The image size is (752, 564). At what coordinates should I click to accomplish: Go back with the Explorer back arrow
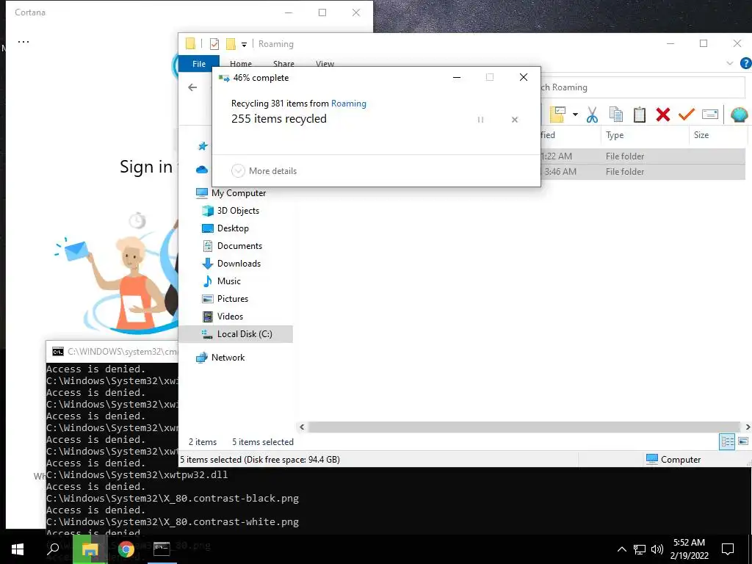pos(192,87)
